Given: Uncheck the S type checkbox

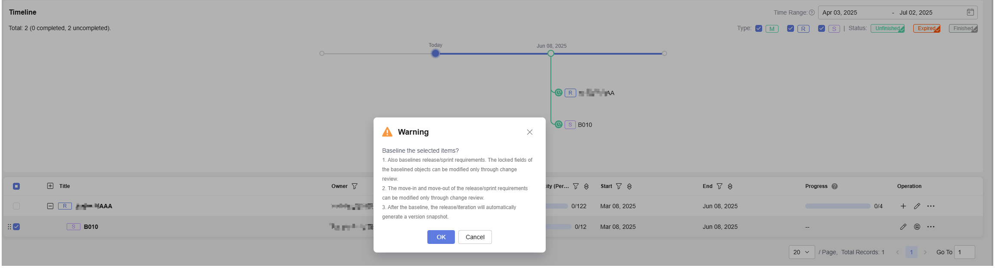Looking at the screenshot, I should pos(822,28).
